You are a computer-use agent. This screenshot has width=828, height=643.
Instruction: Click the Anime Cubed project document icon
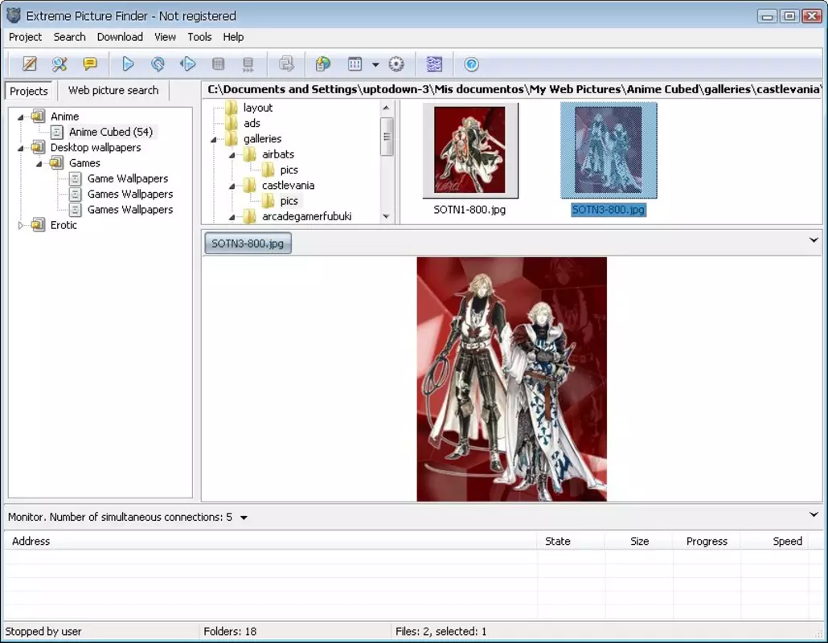click(57, 132)
